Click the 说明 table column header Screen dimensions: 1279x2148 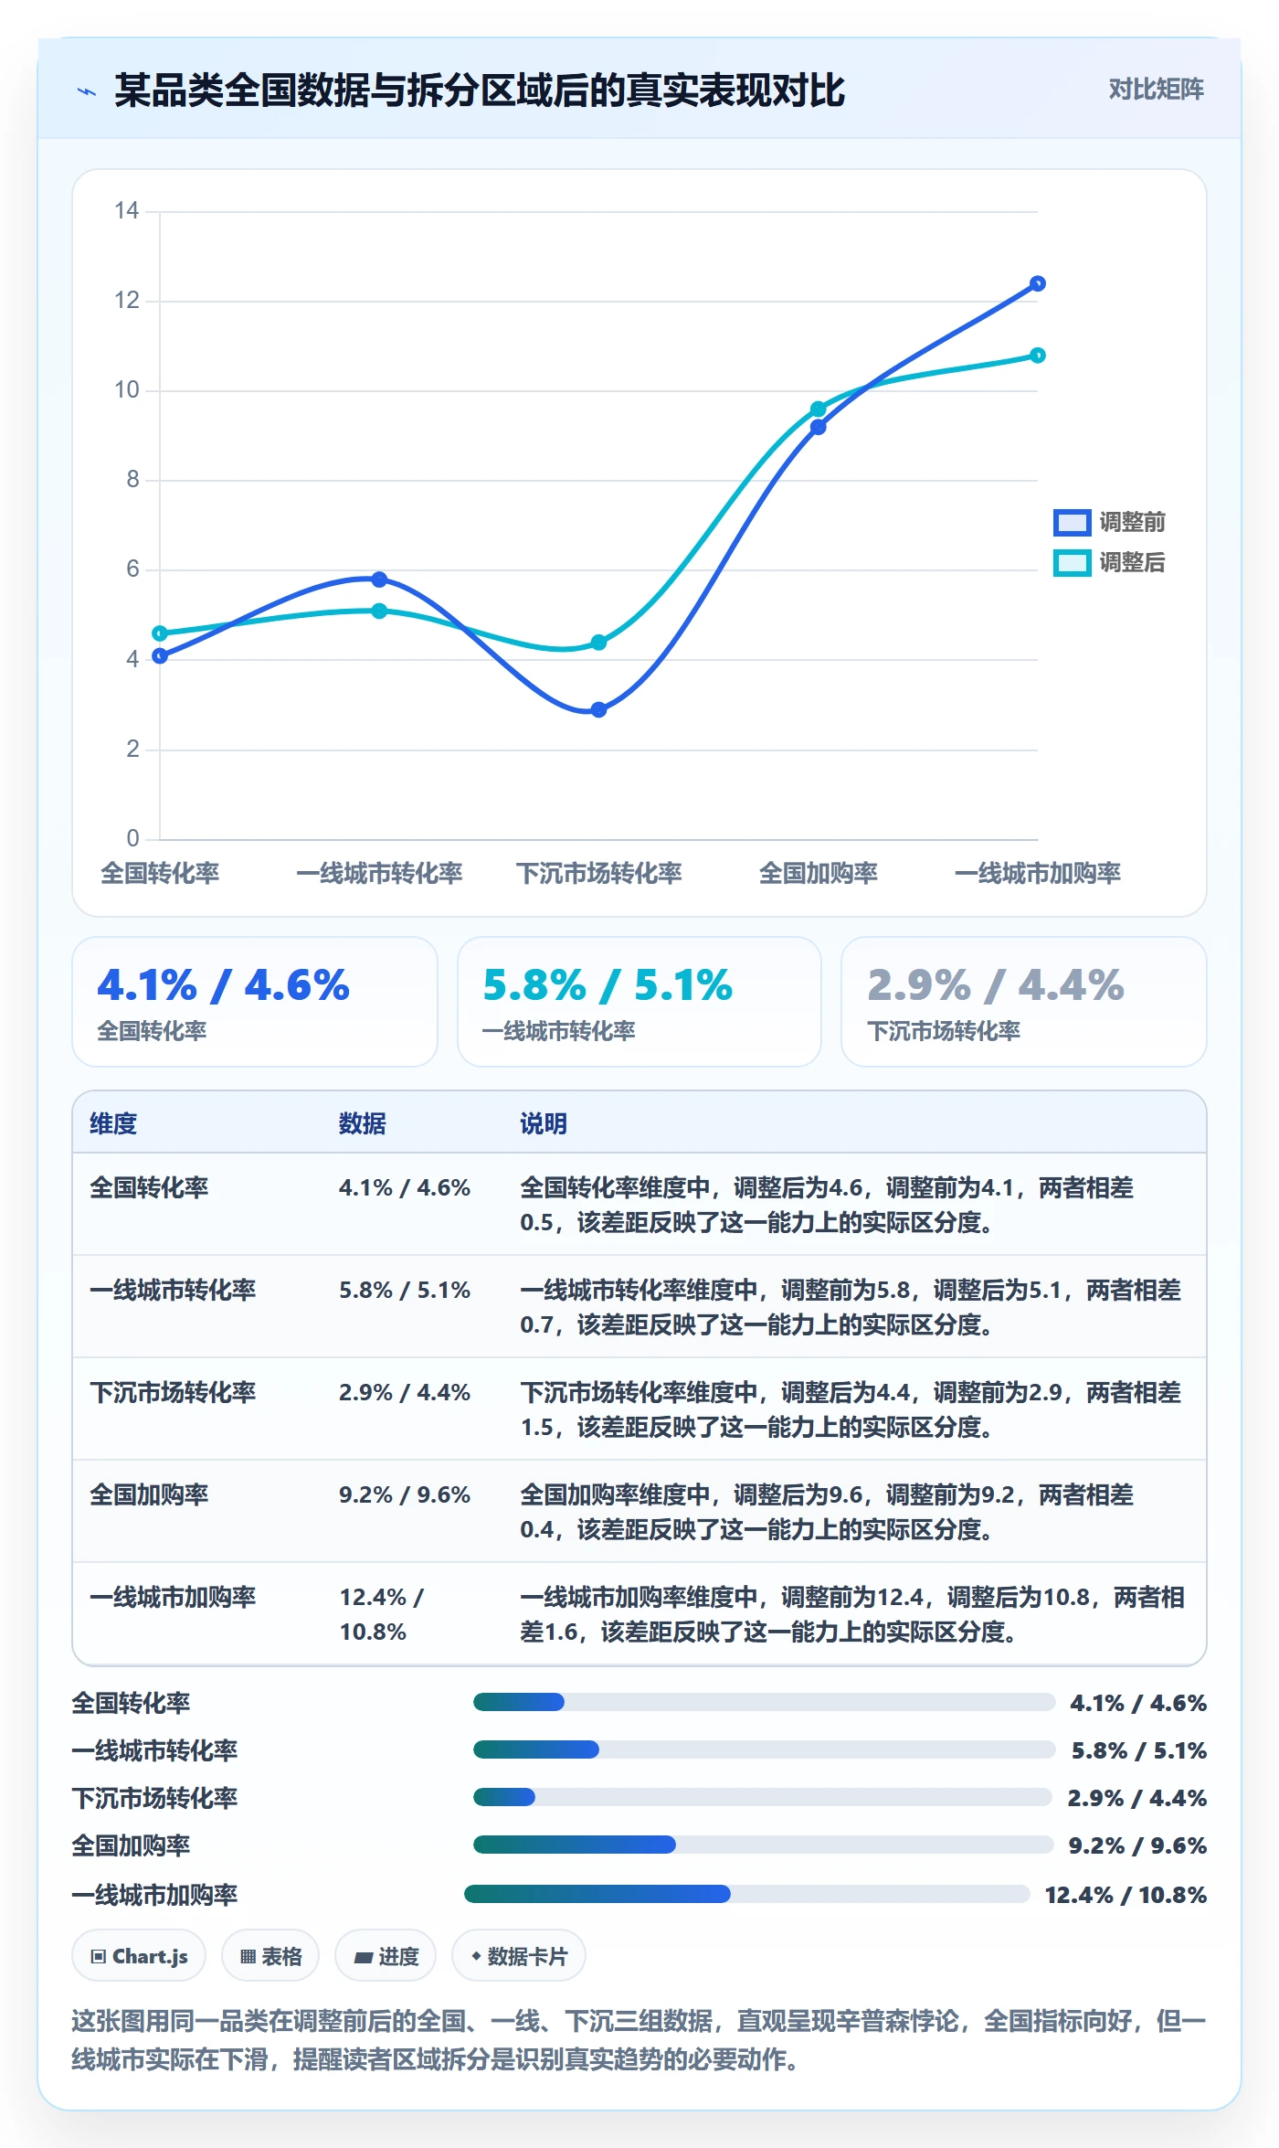coord(544,1123)
